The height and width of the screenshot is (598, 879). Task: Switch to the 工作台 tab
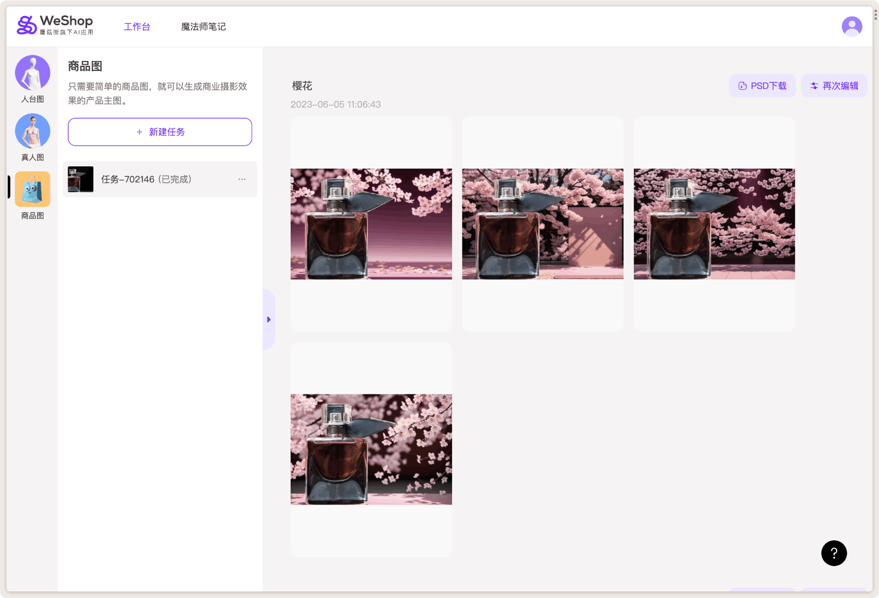point(137,26)
